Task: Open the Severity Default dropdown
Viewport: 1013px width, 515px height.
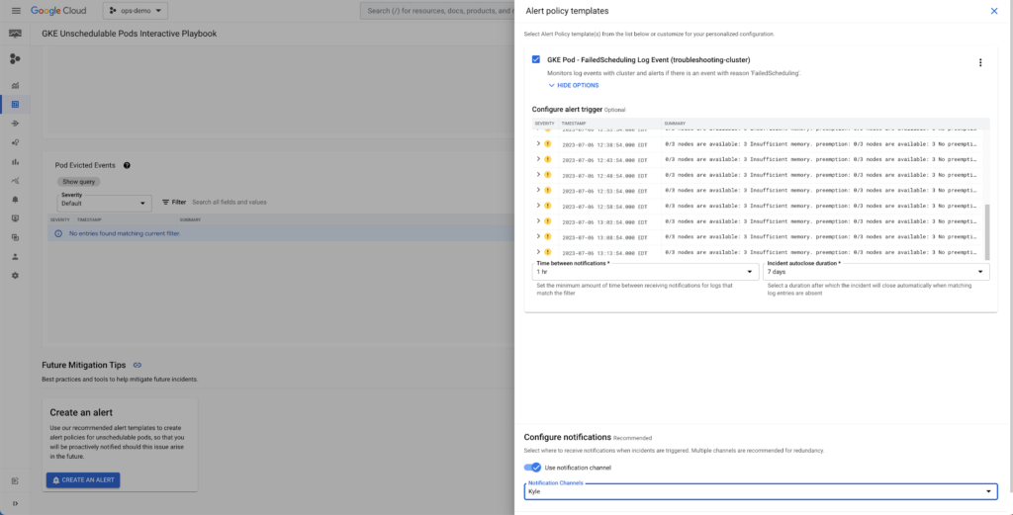Action: coord(104,203)
